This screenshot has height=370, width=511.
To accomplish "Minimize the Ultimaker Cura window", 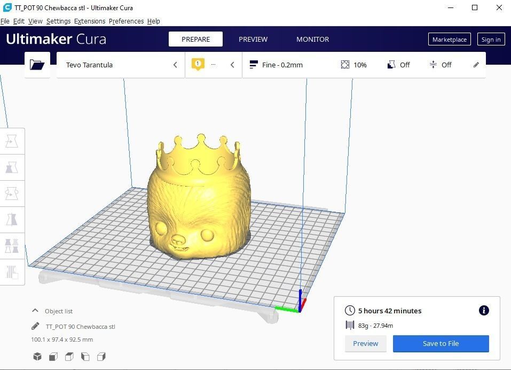I will (451, 7).
